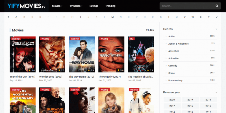This screenshot has height=113, width=226.
Task: Open The Ungodly movie poster
Action: (111, 55)
